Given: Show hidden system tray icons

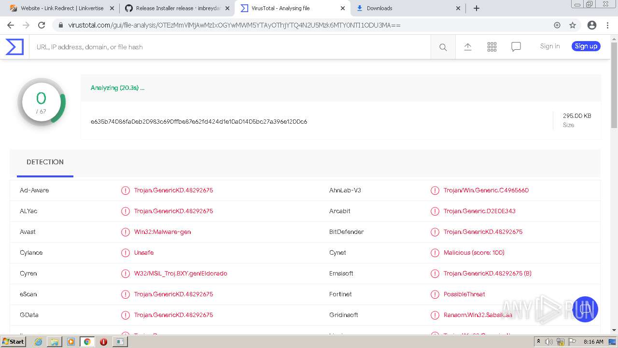Looking at the screenshot, I should tap(539, 342).
